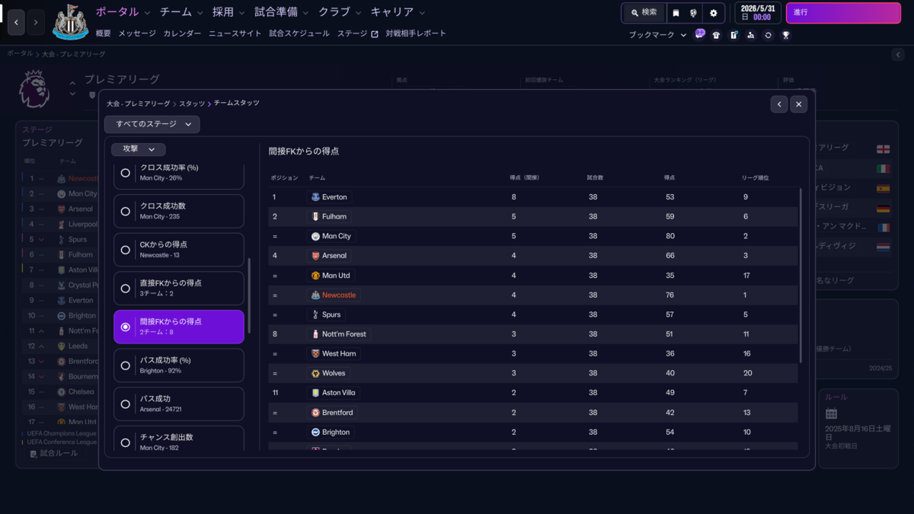
Task: Switch to the カレンダー tab
Action: [x=182, y=34]
